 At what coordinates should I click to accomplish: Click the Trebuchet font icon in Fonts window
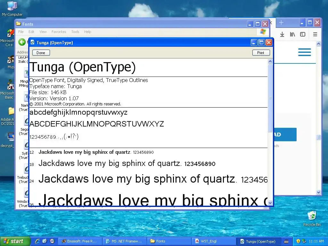(x=26, y=169)
